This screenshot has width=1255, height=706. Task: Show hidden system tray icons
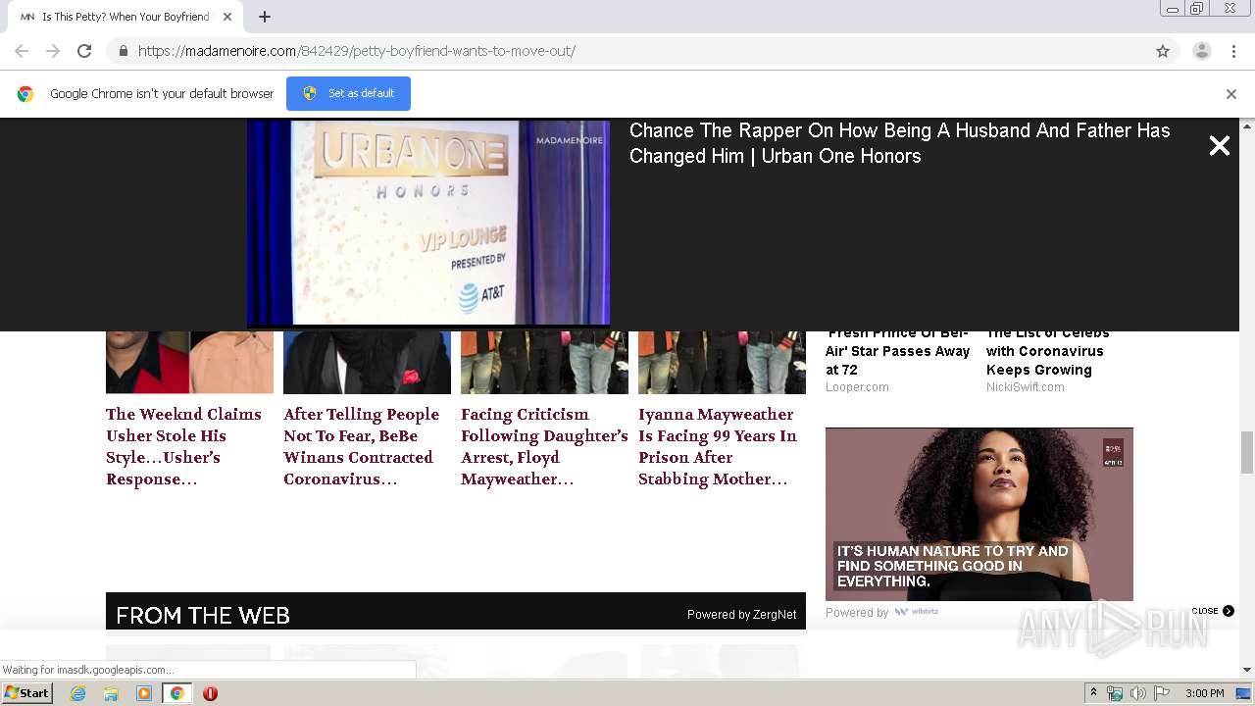pyautogui.click(x=1093, y=693)
